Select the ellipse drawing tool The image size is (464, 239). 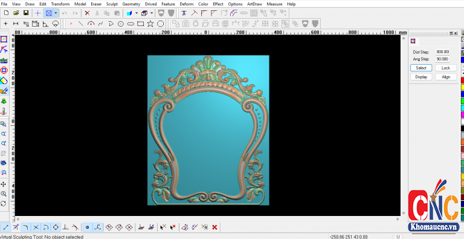pos(130,24)
